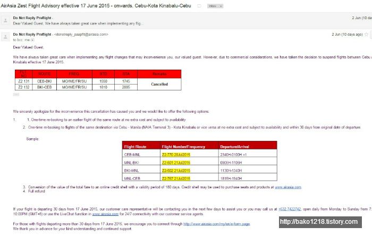Open the airasia e-form page link
The height and width of the screenshot is (235, 372).
click(217, 224)
